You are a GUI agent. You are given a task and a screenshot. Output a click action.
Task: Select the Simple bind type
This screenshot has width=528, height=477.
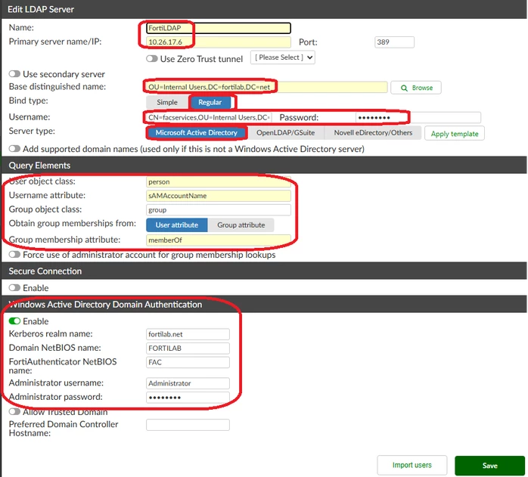167,102
